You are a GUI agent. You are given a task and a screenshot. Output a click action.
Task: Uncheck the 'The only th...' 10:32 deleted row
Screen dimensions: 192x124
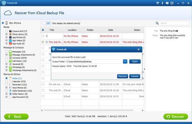(43, 42)
